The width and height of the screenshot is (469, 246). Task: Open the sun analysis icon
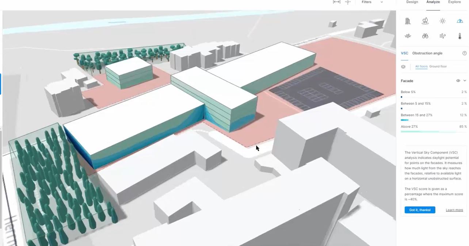pyautogui.click(x=442, y=21)
